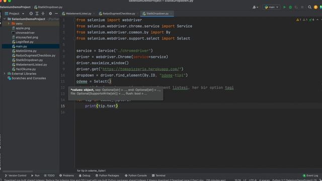Open Python Console tool window
The width and height of the screenshot is (322, 181).
click(x=136, y=175)
